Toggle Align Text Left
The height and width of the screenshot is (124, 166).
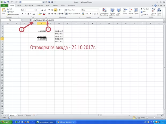49,14
